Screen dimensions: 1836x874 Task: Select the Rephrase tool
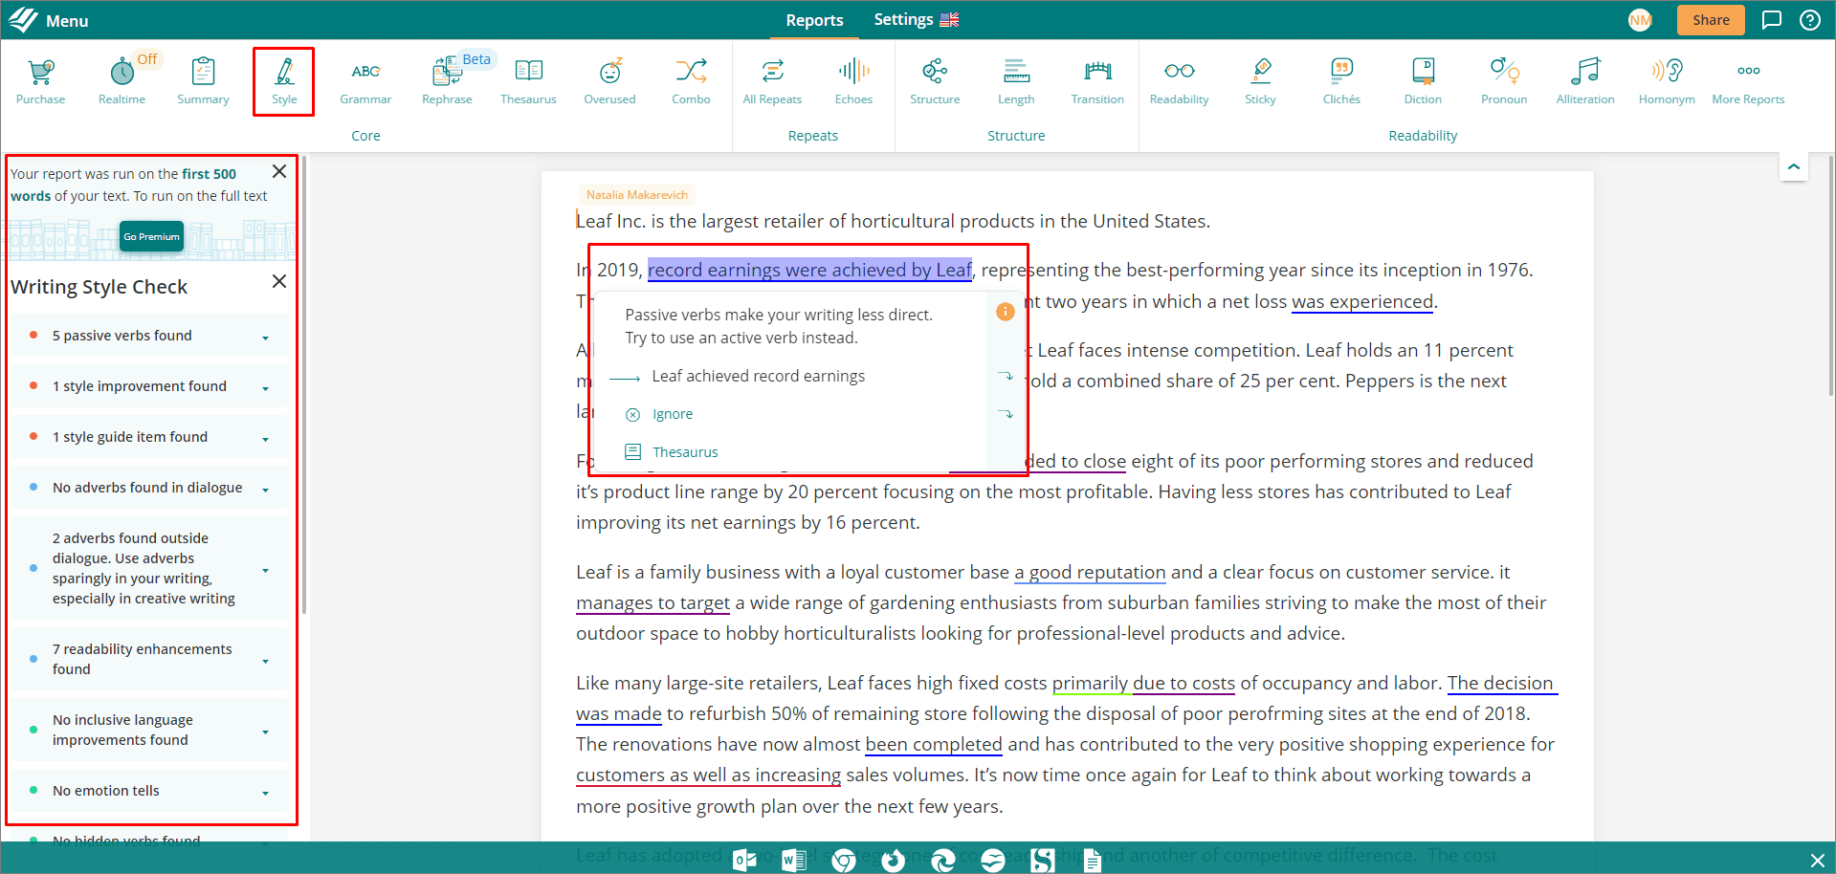(447, 81)
